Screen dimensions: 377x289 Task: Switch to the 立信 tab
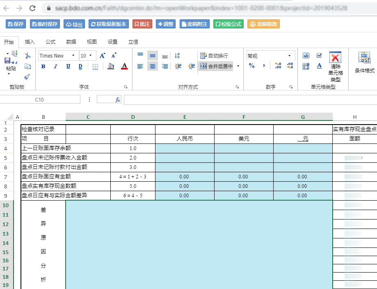pos(133,42)
